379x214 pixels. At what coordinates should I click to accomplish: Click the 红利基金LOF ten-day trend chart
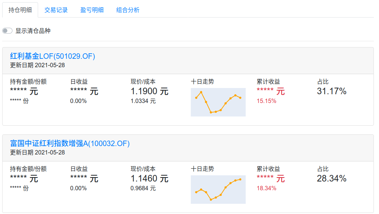pyautogui.click(x=218, y=102)
